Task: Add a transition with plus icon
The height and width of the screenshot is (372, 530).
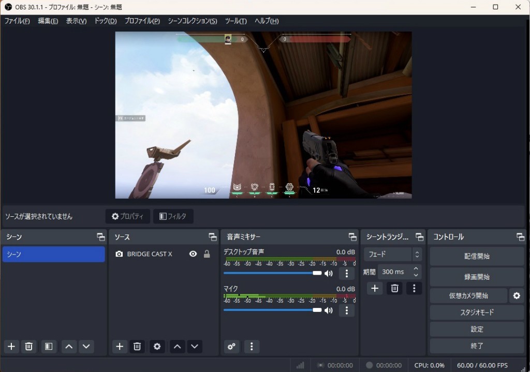Action: coord(375,289)
